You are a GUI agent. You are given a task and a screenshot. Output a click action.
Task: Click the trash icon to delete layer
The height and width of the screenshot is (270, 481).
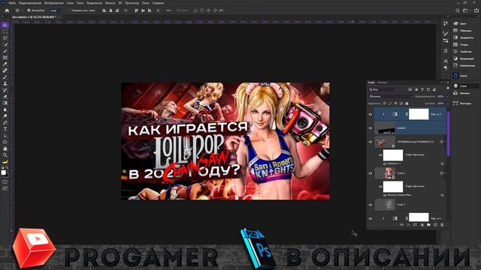[x=442, y=225]
